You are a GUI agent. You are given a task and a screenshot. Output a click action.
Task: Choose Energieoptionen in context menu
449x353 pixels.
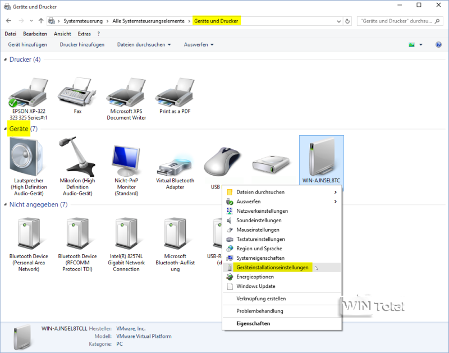[282, 277]
